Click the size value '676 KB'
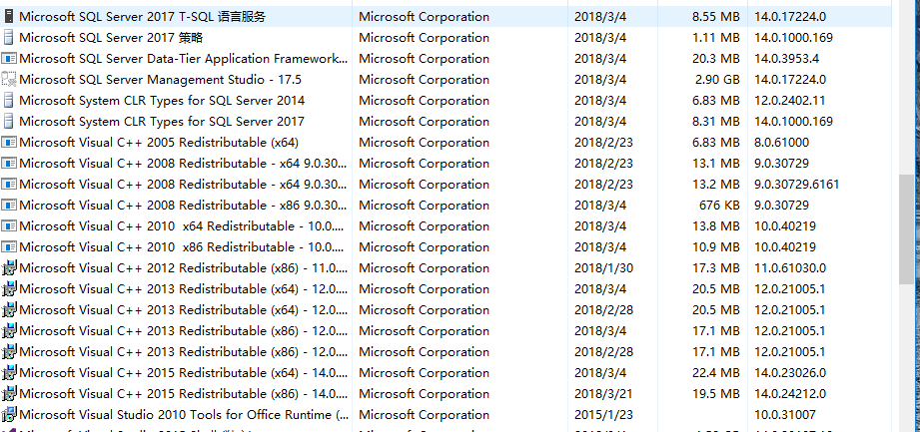Screen dimensions: 920x432 719,206
